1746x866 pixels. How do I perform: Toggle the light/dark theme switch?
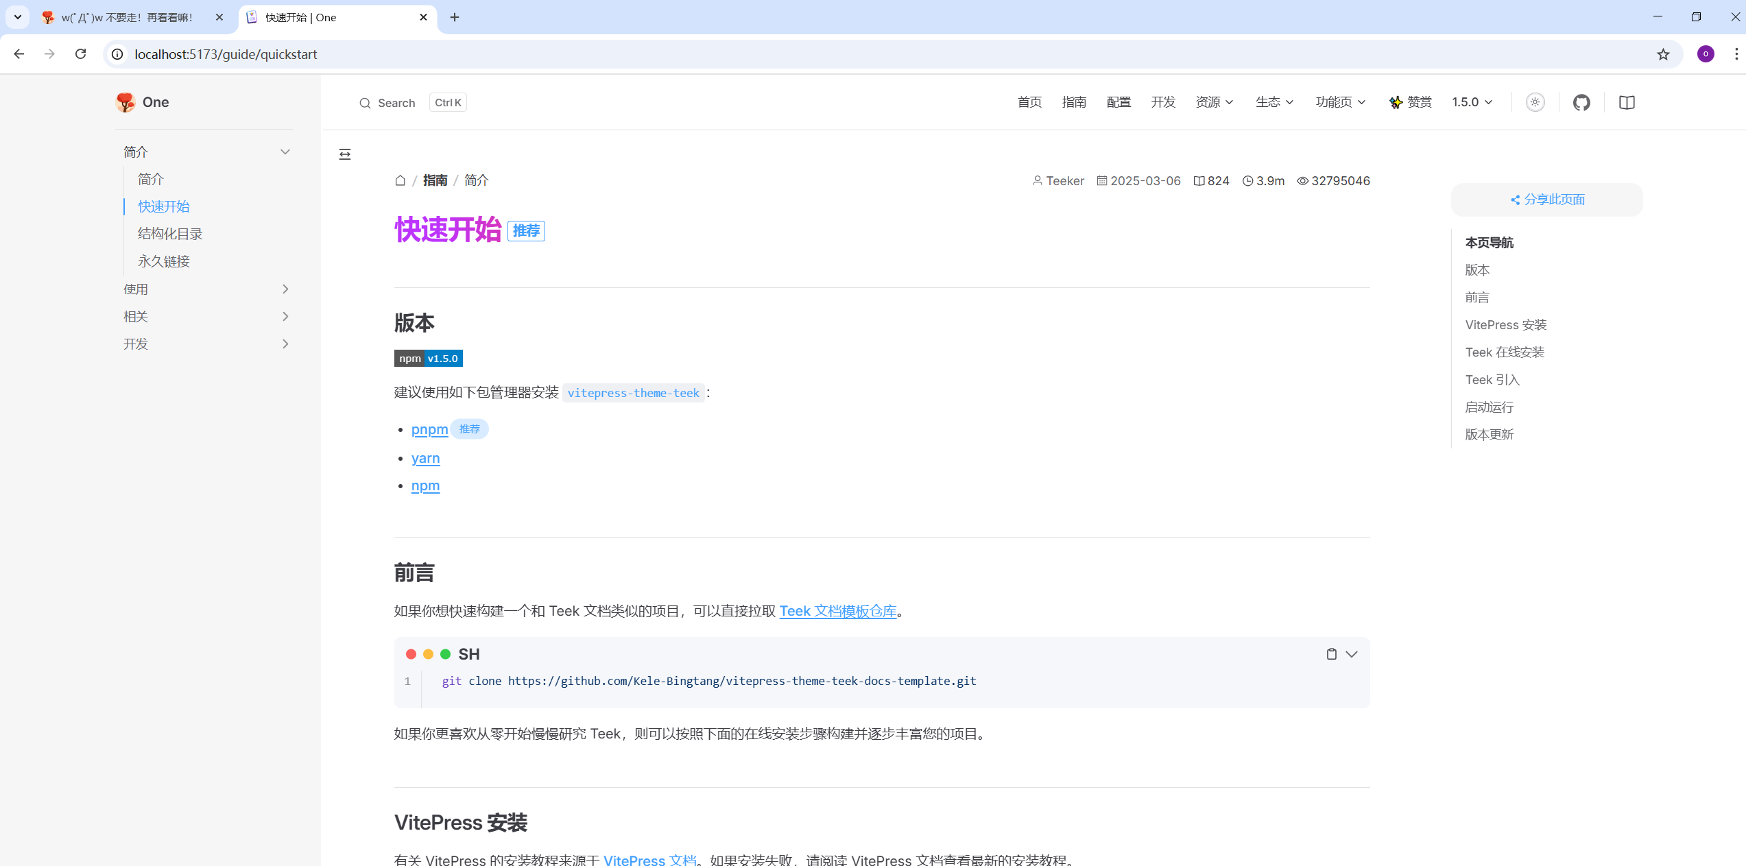tap(1535, 102)
